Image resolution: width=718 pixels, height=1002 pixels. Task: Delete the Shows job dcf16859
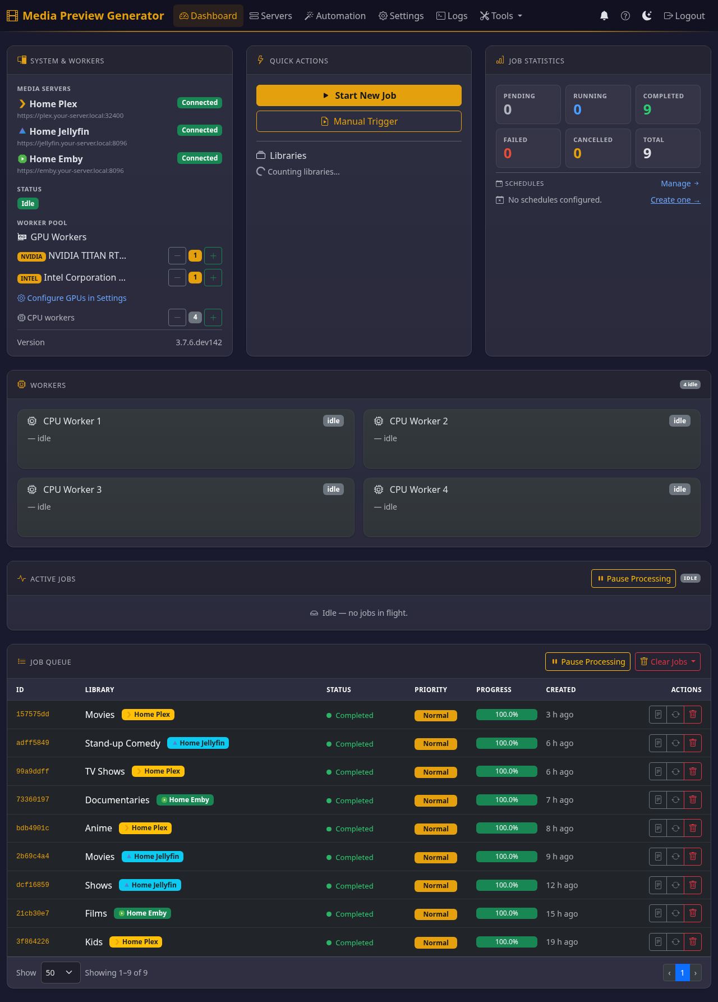(693, 885)
